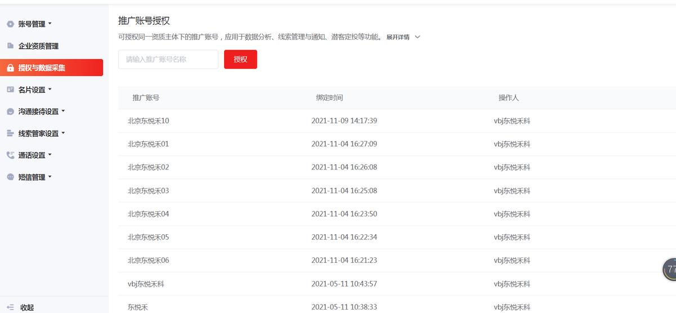Click binding time 2021-11-04 16:25:08
This screenshot has height=313, width=676.
click(344, 191)
